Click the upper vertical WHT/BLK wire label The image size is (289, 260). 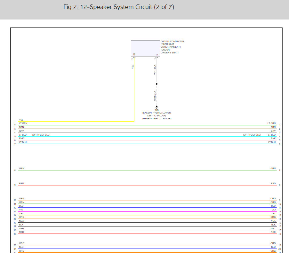click(x=155, y=70)
